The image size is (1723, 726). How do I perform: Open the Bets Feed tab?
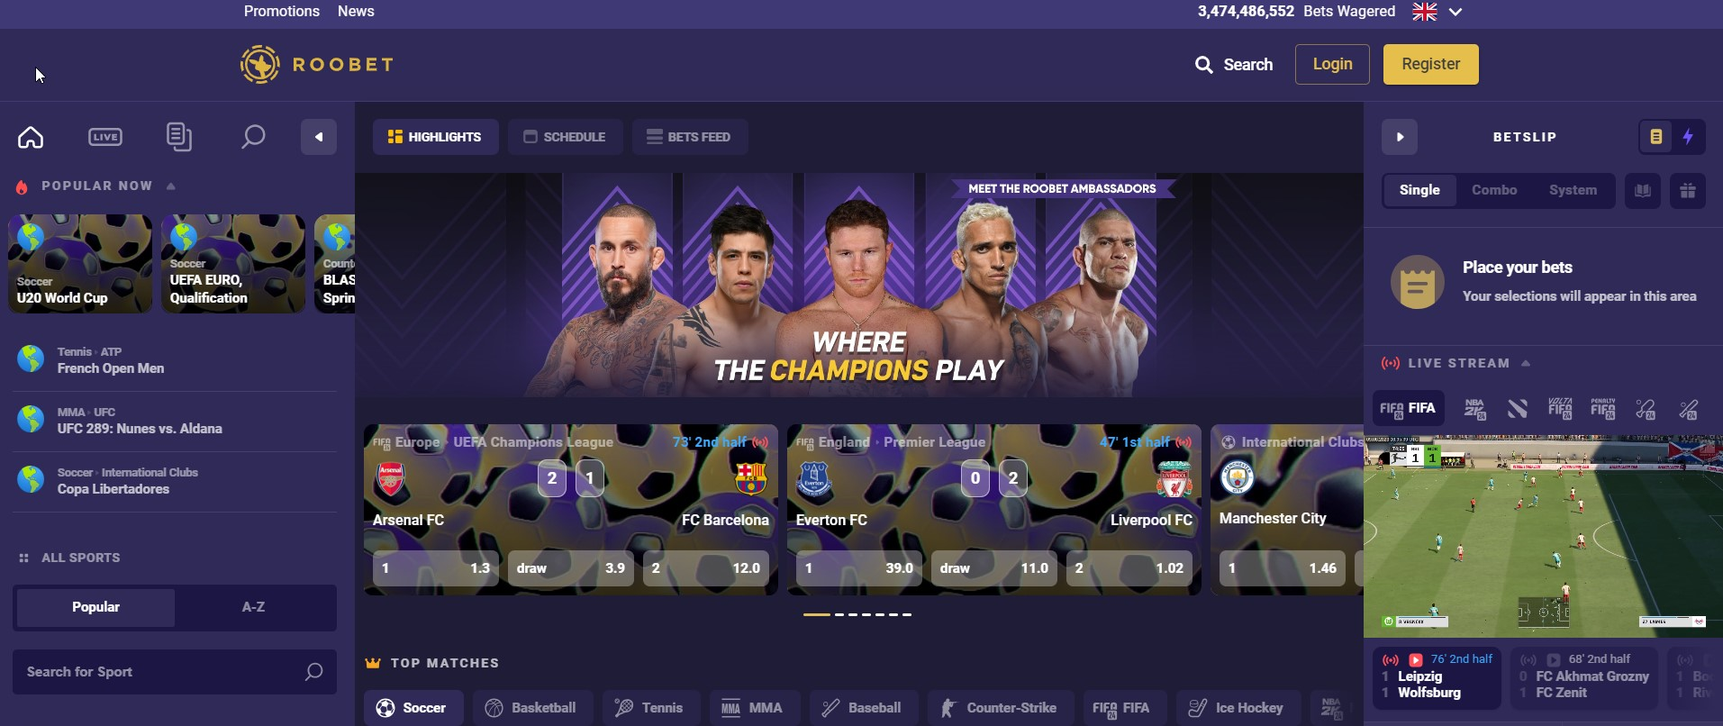(689, 137)
